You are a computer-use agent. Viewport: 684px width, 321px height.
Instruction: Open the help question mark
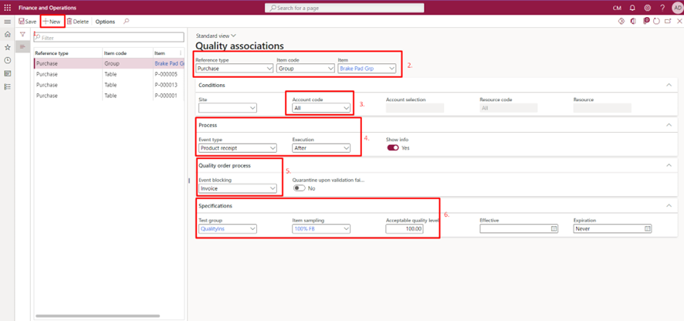[x=662, y=8]
